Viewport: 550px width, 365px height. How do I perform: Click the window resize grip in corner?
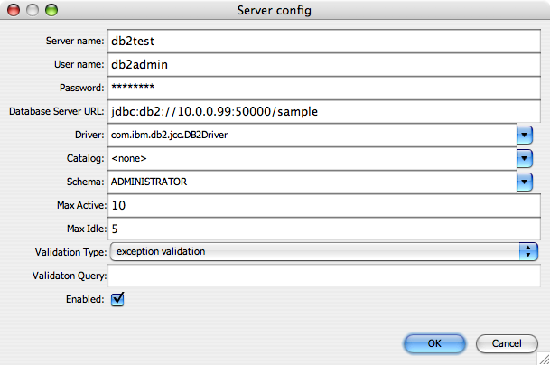pyautogui.click(x=544, y=359)
